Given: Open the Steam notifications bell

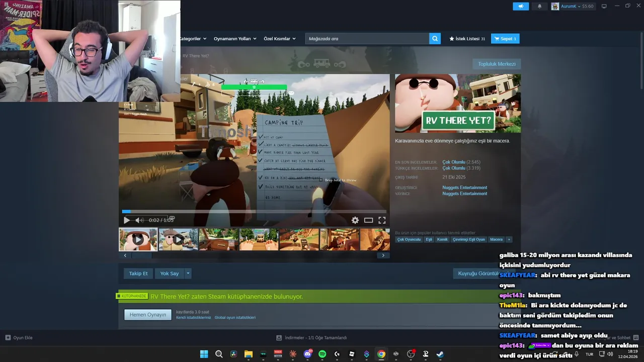Looking at the screenshot, I should [540, 6].
